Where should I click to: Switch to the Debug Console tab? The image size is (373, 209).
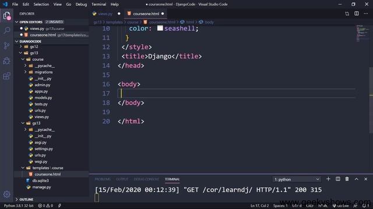[x=146, y=179]
